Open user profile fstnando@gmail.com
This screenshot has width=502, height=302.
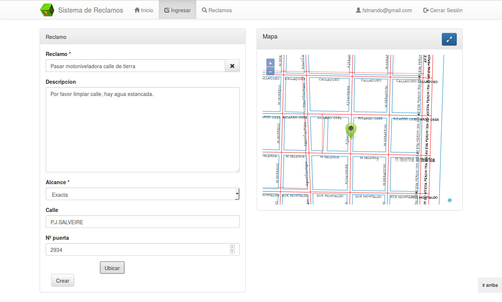pos(384,10)
